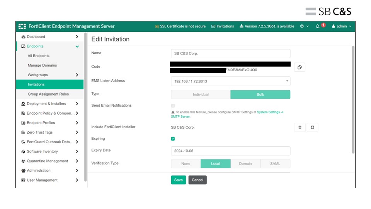Open the EMS Listen Address dropdown
Viewport: 371px width, 209px height.
point(231,81)
